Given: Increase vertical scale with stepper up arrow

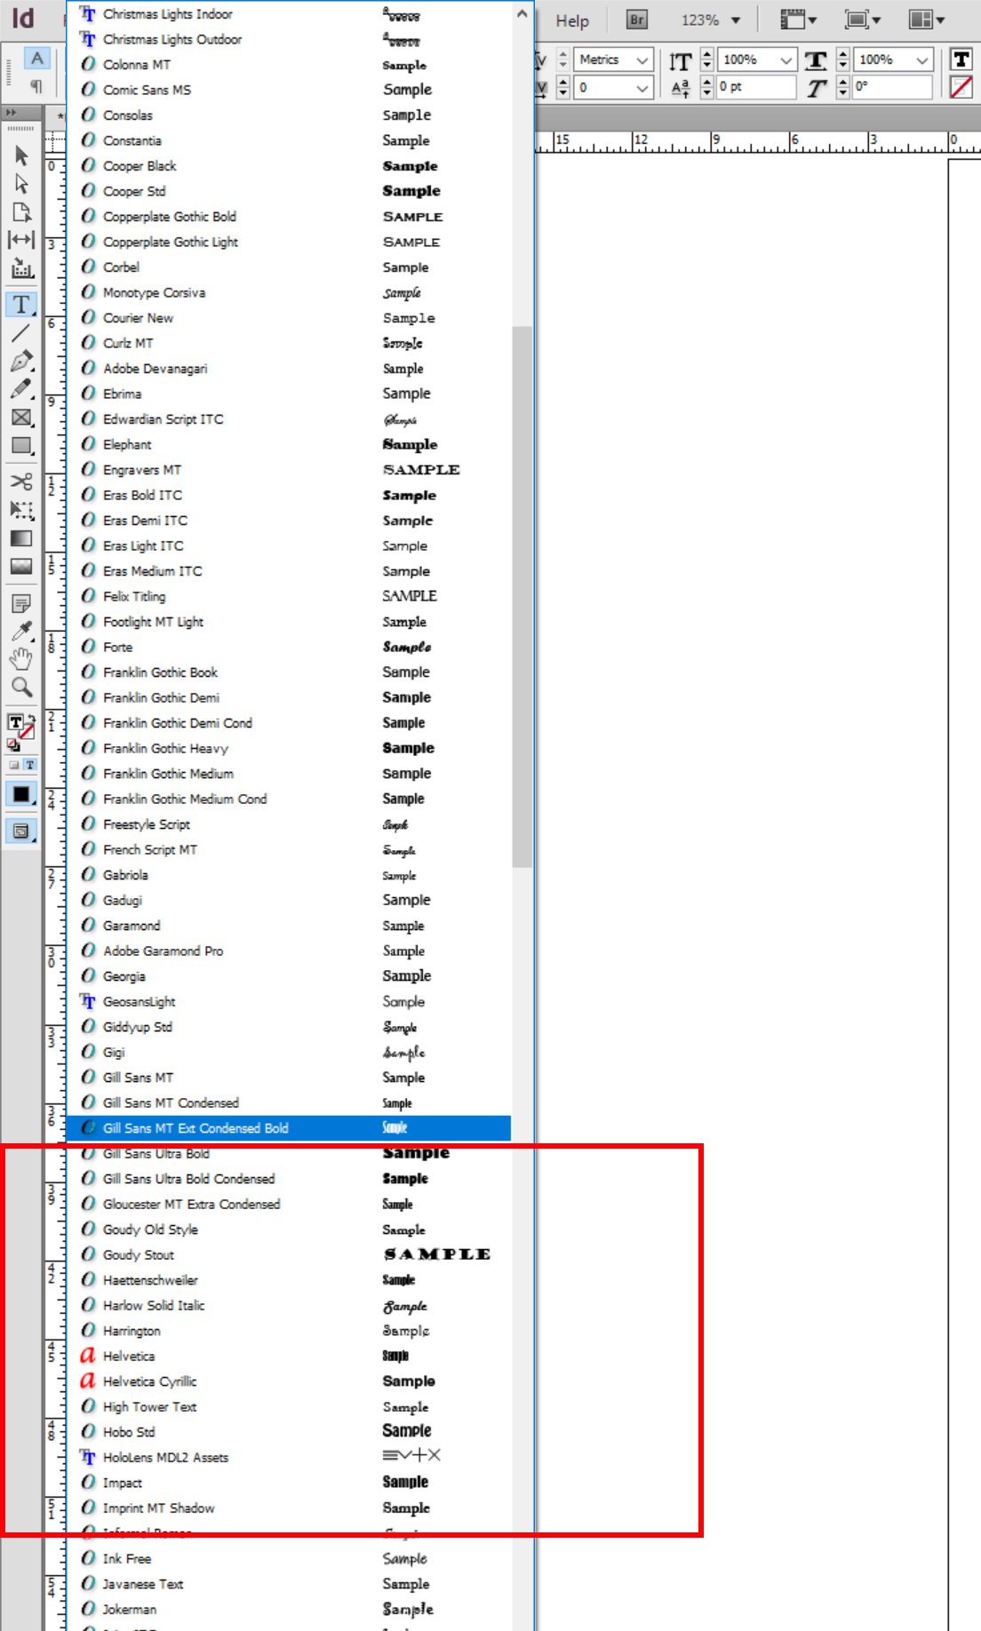Looking at the screenshot, I should click(x=707, y=54).
